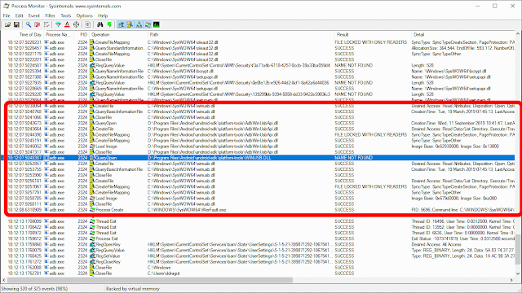Viewport: 522px width, 293px height.
Task: Click the Process Name column header
Action: pyautogui.click(x=58, y=34)
